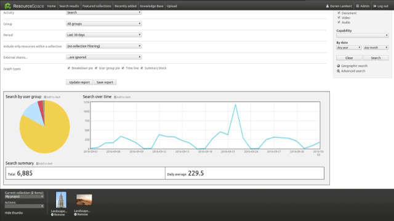Open Knowledge Base in the top menu
The height and width of the screenshot is (221, 394).
pyautogui.click(x=151, y=6)
